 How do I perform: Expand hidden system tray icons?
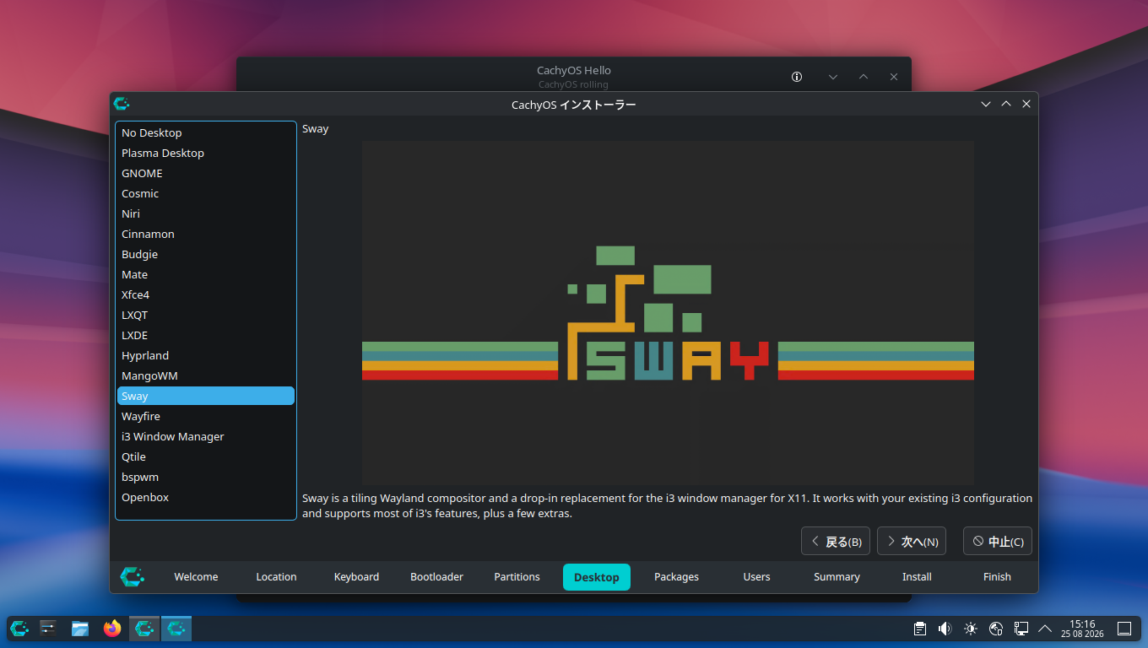pyautogui.click(x=1045, y=629)
